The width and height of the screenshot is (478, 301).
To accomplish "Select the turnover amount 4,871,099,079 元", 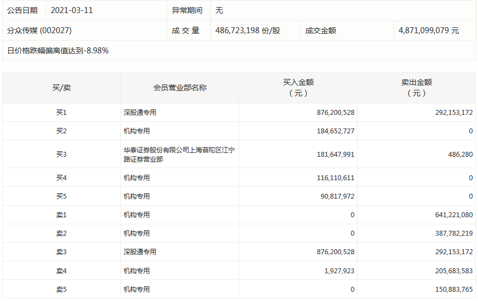I will tap(428, 30).
